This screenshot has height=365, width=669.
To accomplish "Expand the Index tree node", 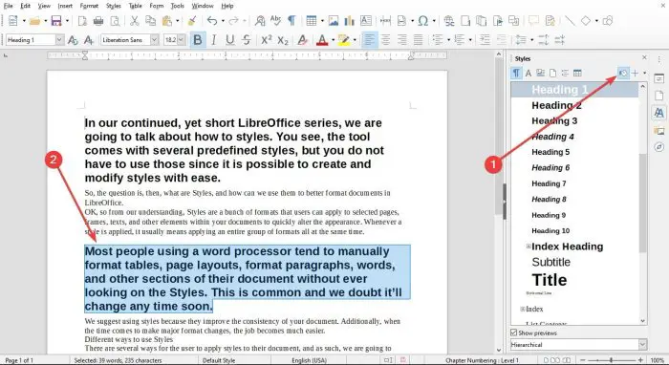I will (x=523, y=309).
